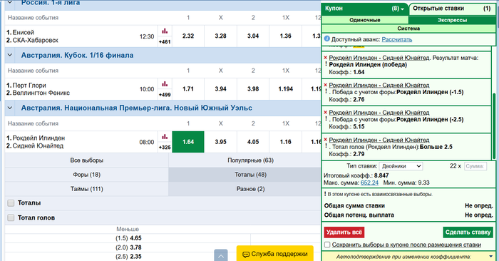Open the Таймы (111) market tab
The height and width of the screenshot is (261, 499).
point(86,189)
